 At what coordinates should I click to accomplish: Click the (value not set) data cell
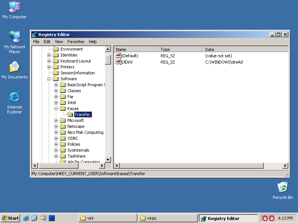tap(219, 56)
